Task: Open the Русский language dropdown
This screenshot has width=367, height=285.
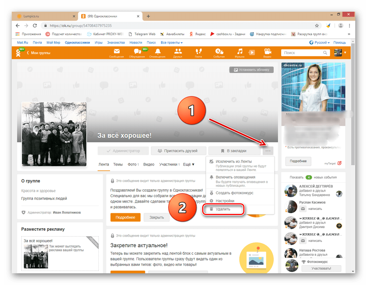Action: pyautogui.click(x=320, y=42)
